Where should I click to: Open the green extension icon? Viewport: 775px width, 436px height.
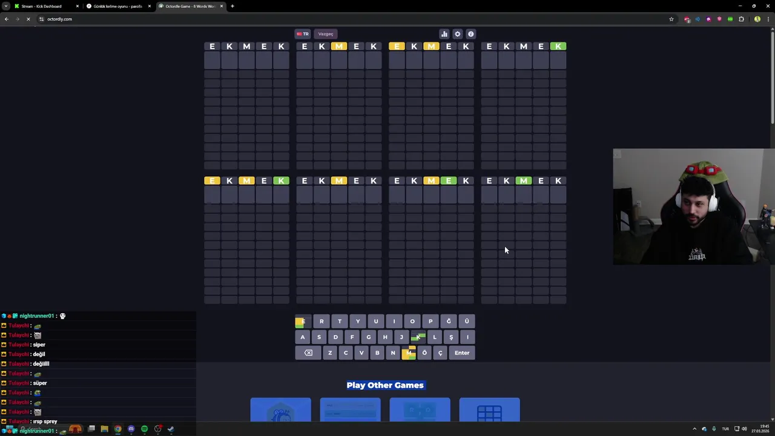(730, 19)
